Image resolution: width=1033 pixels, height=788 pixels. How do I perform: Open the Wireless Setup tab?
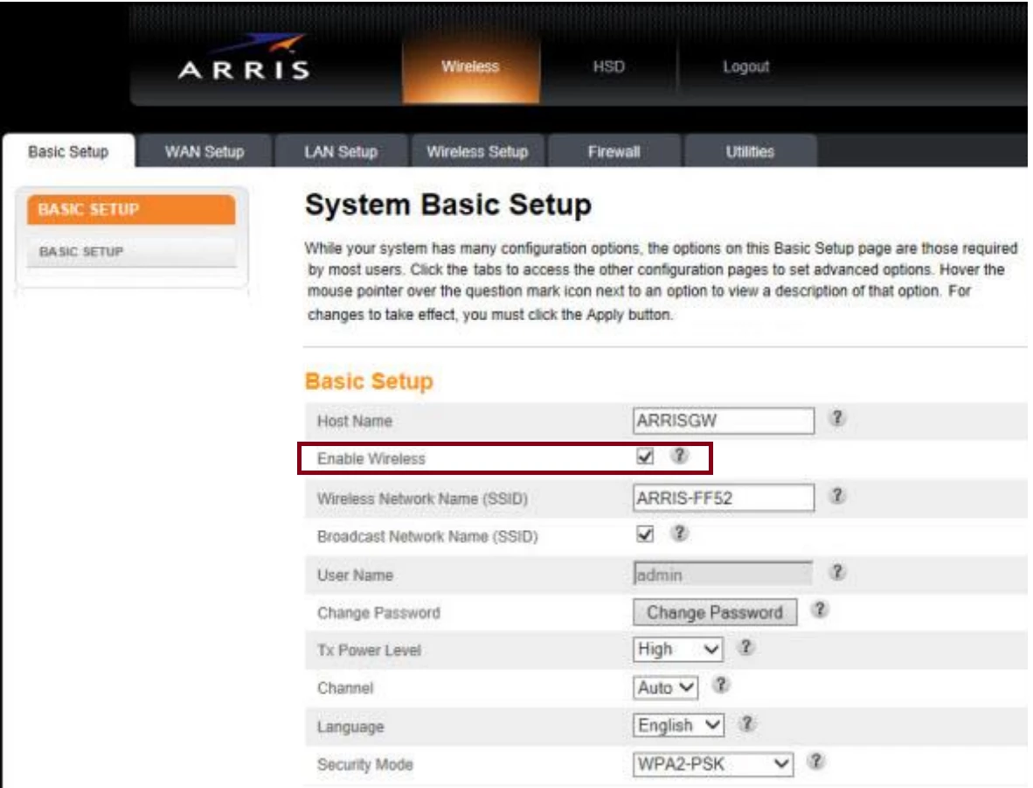click(478, 151)
